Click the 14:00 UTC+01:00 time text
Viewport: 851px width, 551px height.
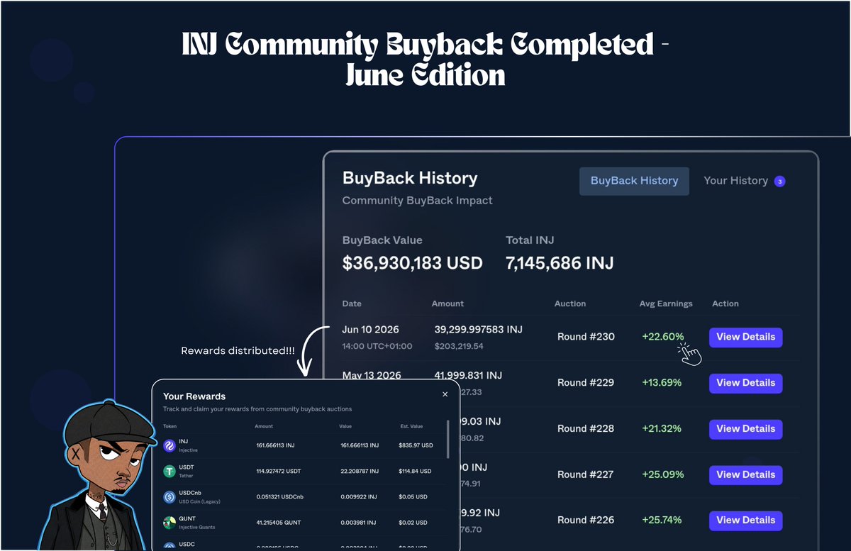pyautogui.click(x=377, y=347)
